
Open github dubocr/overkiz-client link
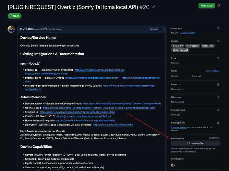coord(141,78)
